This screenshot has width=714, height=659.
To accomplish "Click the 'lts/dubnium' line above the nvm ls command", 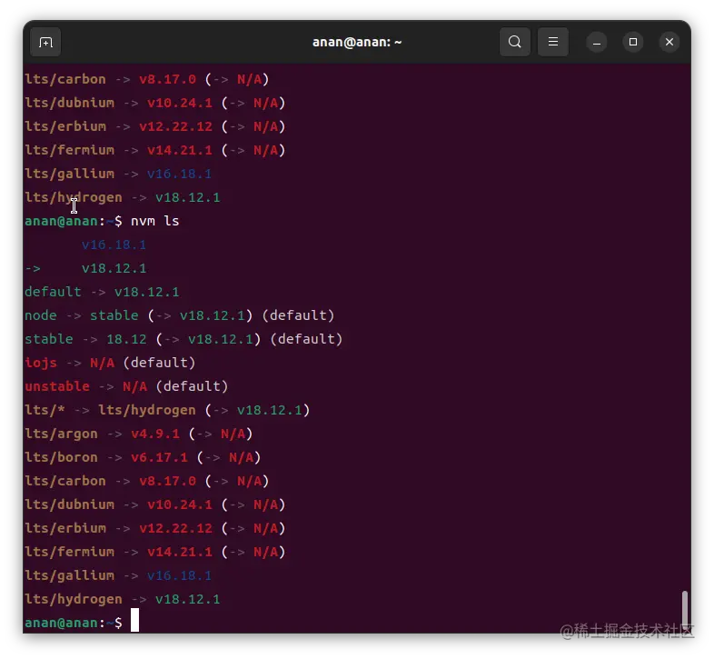I will tap(154, 103).
